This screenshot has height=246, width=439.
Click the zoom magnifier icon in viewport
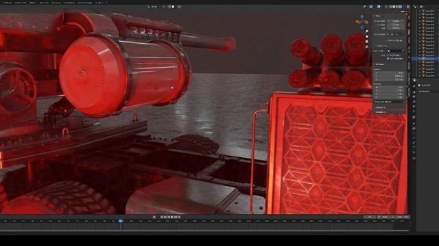(x=367, y=31)
